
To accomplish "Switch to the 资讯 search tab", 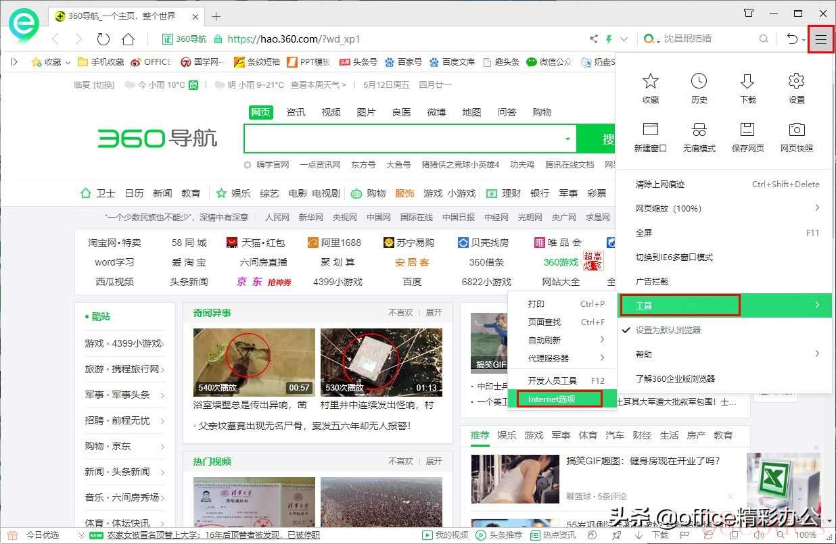I will (296, 112).
